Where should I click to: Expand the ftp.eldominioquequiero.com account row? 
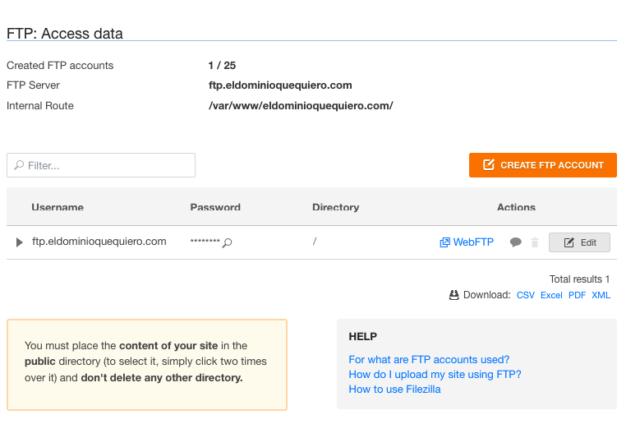click(x=20, y=242)
